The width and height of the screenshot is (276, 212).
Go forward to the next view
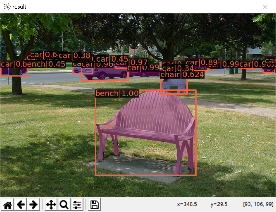(33, 205)
